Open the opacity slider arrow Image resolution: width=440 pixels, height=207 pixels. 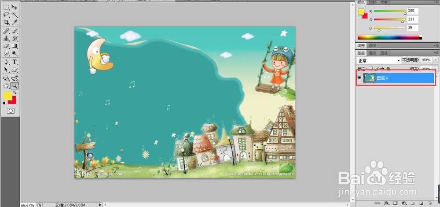point(435,60)
